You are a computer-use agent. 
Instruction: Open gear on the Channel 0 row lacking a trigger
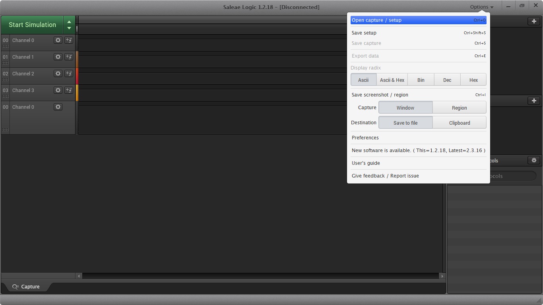coord(58,107)
